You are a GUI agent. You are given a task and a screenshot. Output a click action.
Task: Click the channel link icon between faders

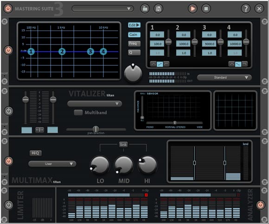[x=39, y=130]
